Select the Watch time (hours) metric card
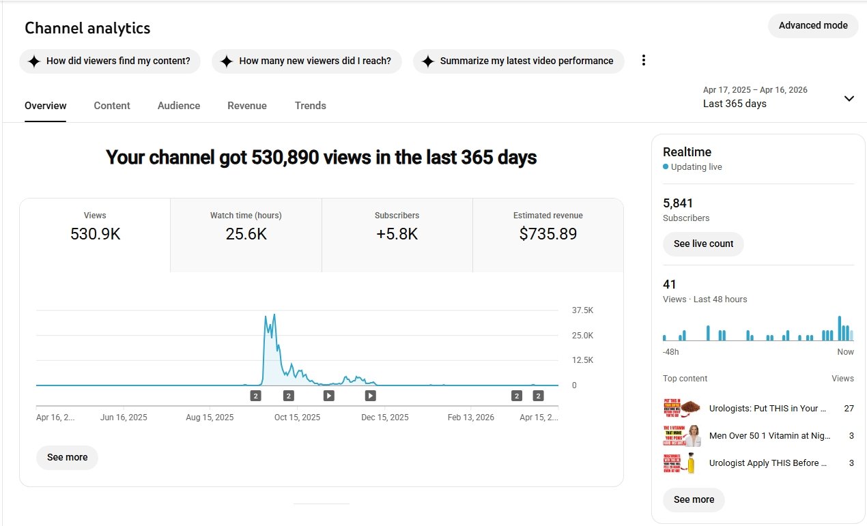The image size is (867, 526). (246, 227)
